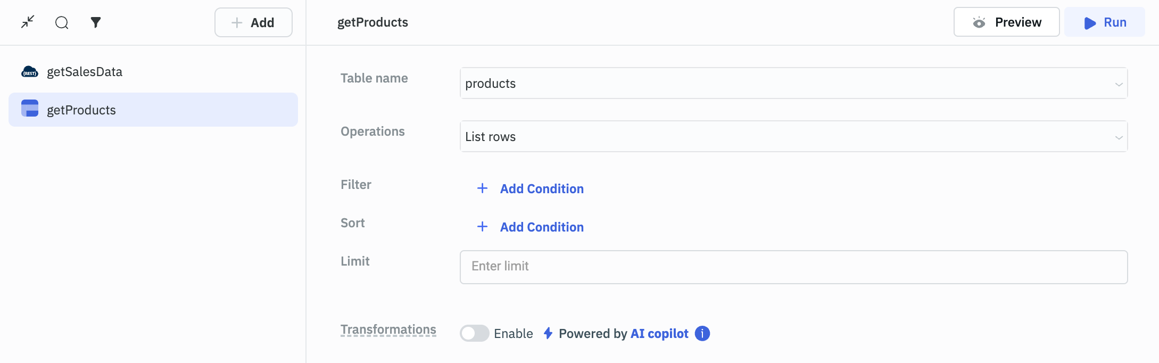Viewport: 1159px width, 363px height.
Task: Run the getProducts query
Action: 1104,22
